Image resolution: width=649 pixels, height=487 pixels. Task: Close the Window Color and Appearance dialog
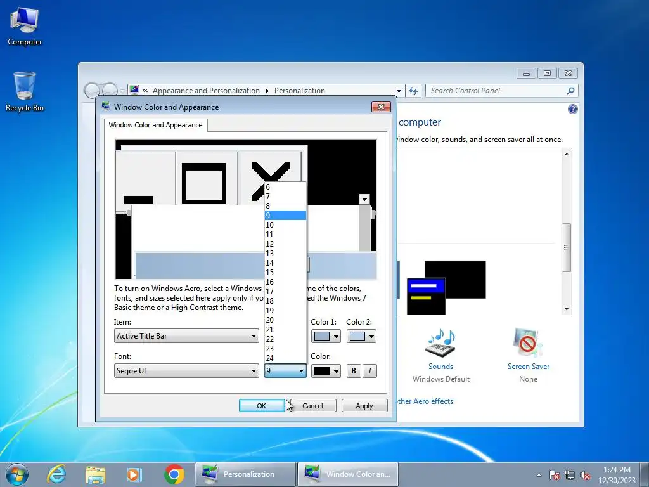click(381, 107)
